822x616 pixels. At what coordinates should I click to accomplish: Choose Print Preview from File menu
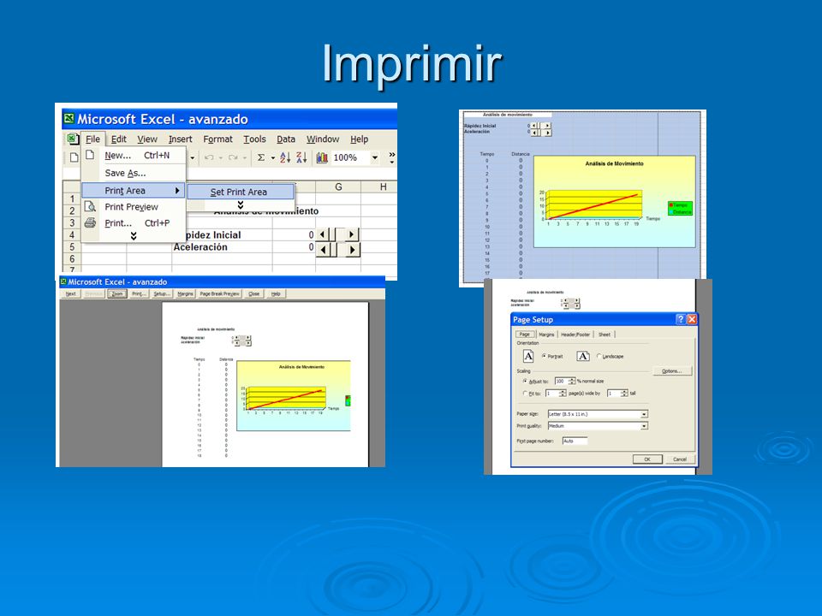[134, 207]
